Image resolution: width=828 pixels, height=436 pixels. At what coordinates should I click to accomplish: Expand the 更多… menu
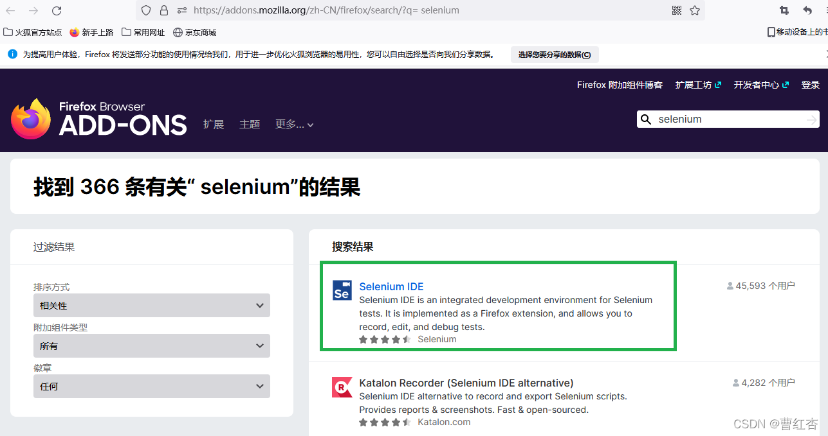click(294, 125)
